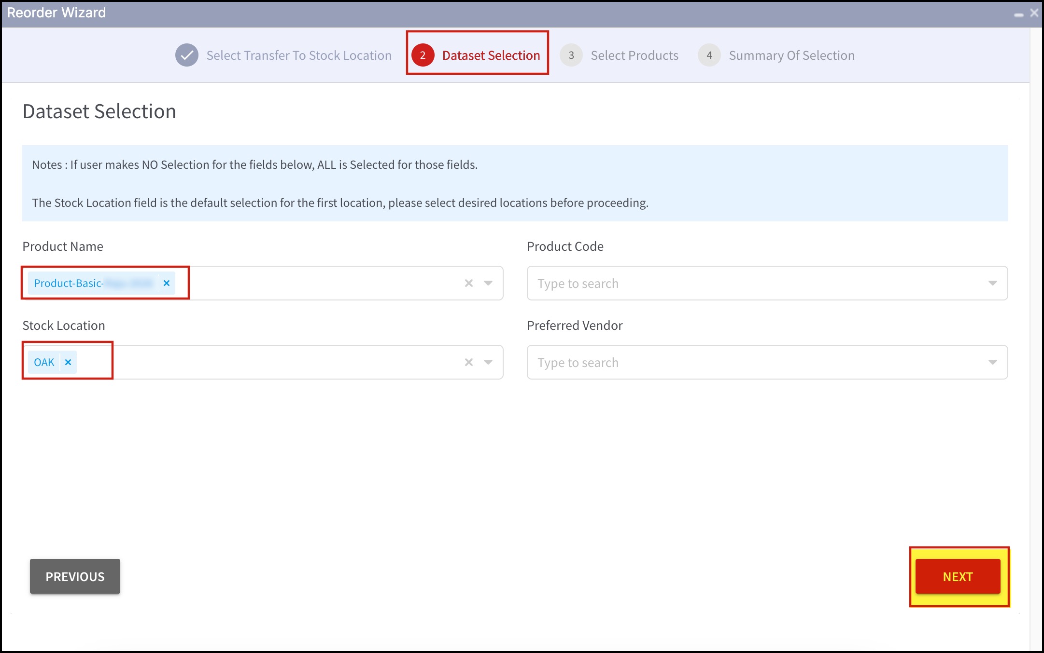The height and width of the screenshot is (653, 1044).
Task: Click the step 4 number circle
Action: click(709, 55)
